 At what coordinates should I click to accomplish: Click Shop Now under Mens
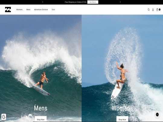[41, 119]
